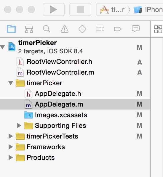Select the timerPickerTests folder
163x177 pixels.
coord(75,136)
